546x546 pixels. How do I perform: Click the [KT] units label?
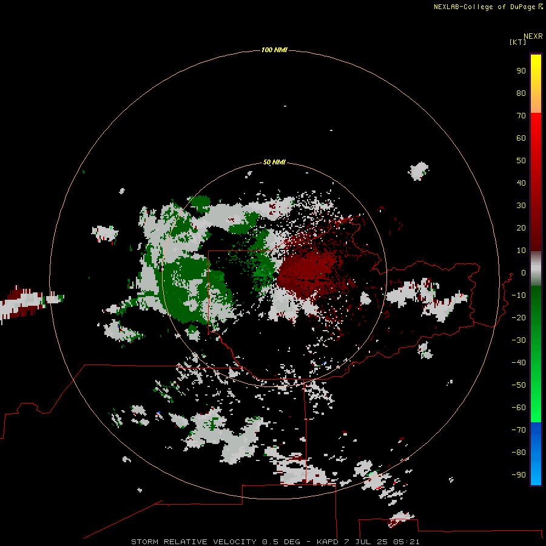(517, 42)
